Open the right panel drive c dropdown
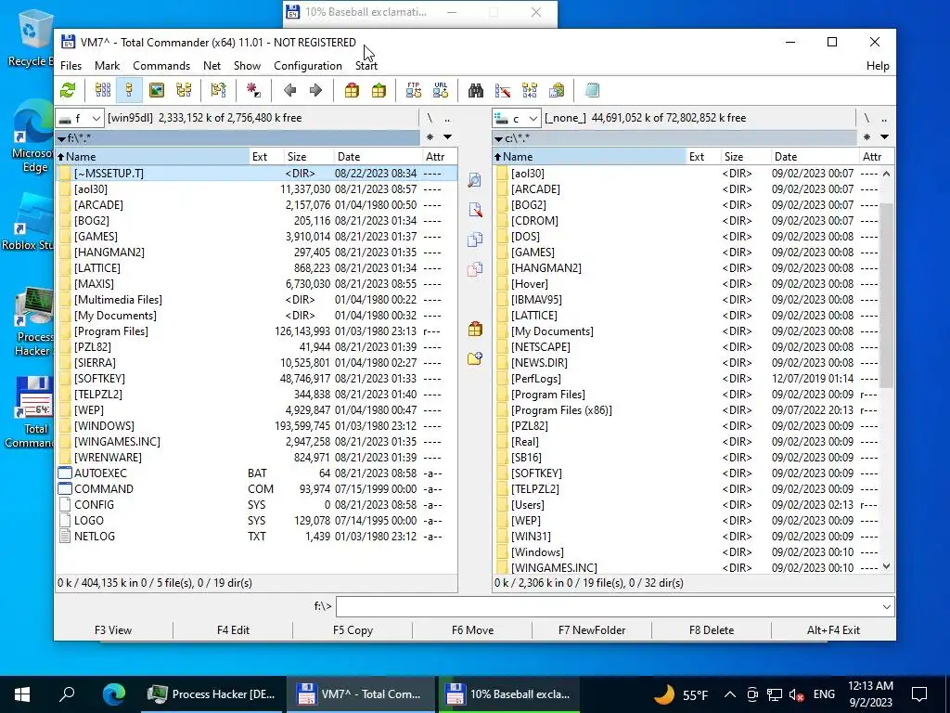Viewport: 950px width, 713px height. point(517,118)
